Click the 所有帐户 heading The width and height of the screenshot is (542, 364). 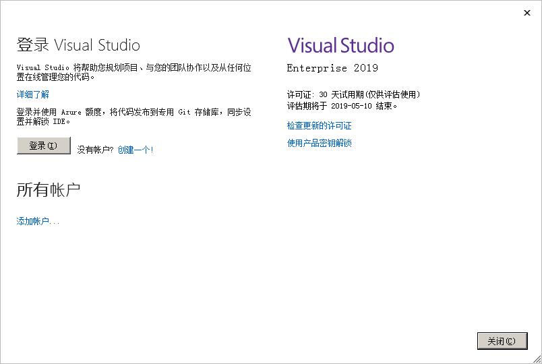click(49, 190)
